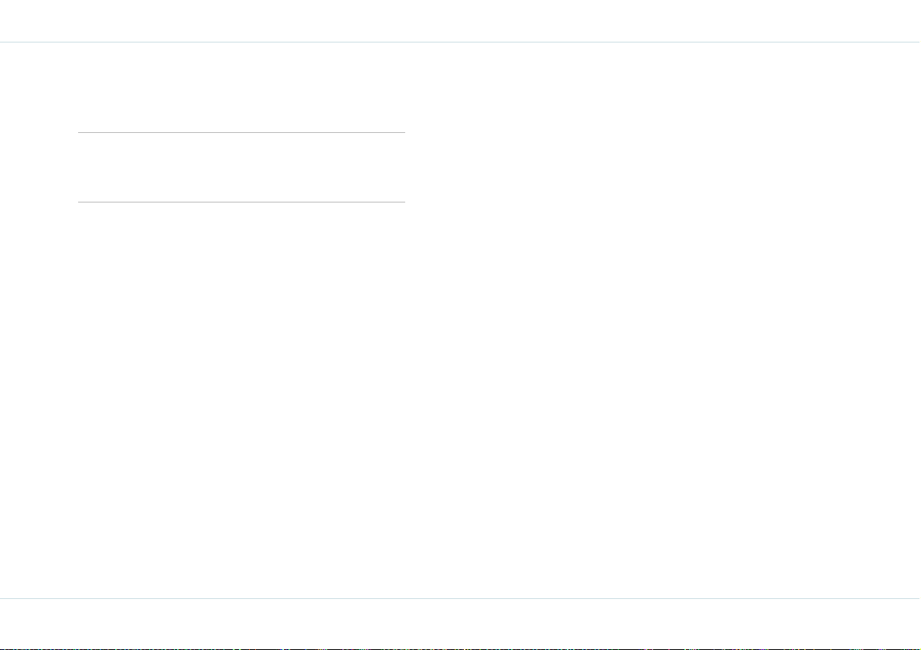Screen dimensions: 921x650
Task: Click the empty header area at its right side
Action: click(x=822, y=21)
